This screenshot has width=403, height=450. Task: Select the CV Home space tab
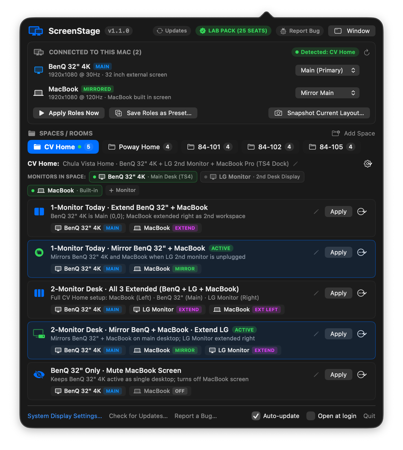click(x=63, y=147)
